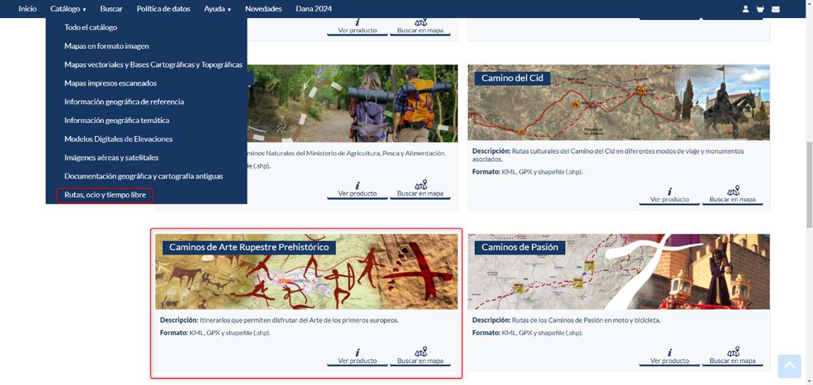
Task: Go to Política de datos page
Action: click(163, 9)
